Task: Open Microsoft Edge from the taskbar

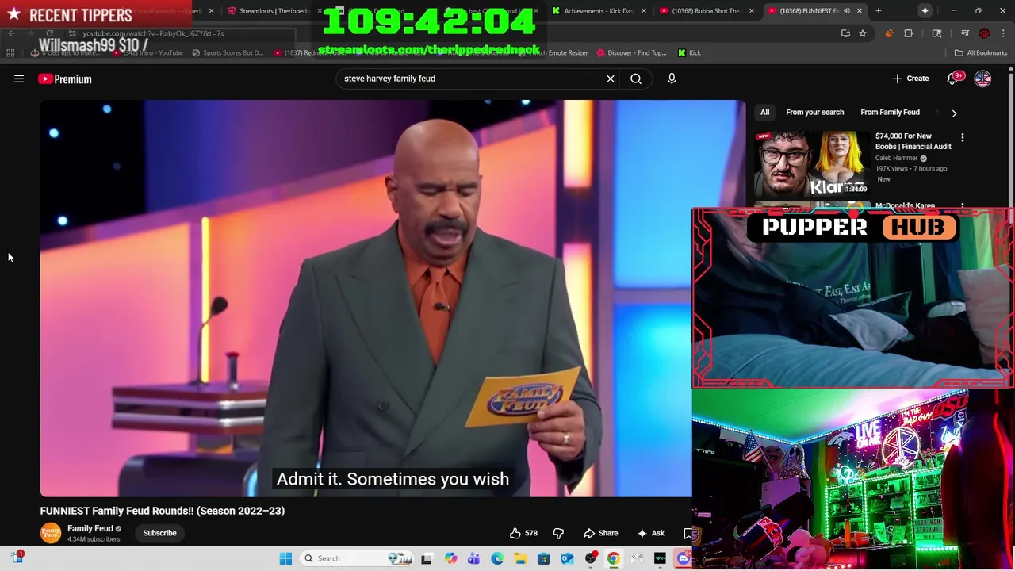Action: point(496,558)
